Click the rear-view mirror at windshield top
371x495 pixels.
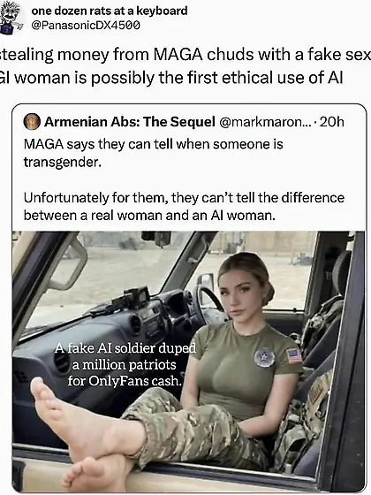(x=157, y=239)
